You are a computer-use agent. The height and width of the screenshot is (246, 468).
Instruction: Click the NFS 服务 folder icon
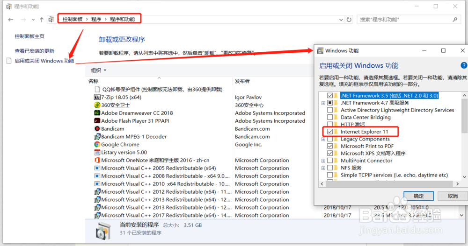[336, 168]
